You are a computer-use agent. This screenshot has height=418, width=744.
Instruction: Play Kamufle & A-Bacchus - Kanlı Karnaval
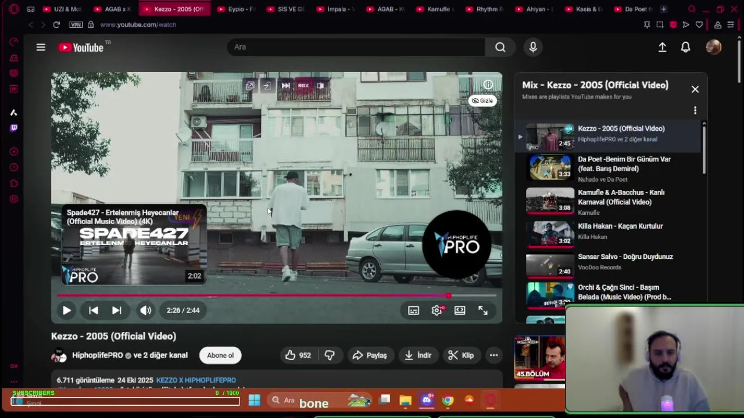point(609,201)
